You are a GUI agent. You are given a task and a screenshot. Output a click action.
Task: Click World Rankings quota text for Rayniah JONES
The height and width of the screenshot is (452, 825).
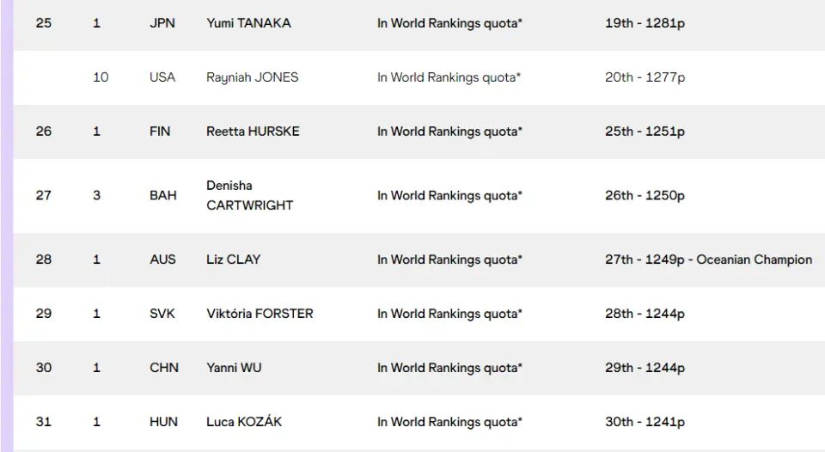pyautogui.click(x=449, y=77)
